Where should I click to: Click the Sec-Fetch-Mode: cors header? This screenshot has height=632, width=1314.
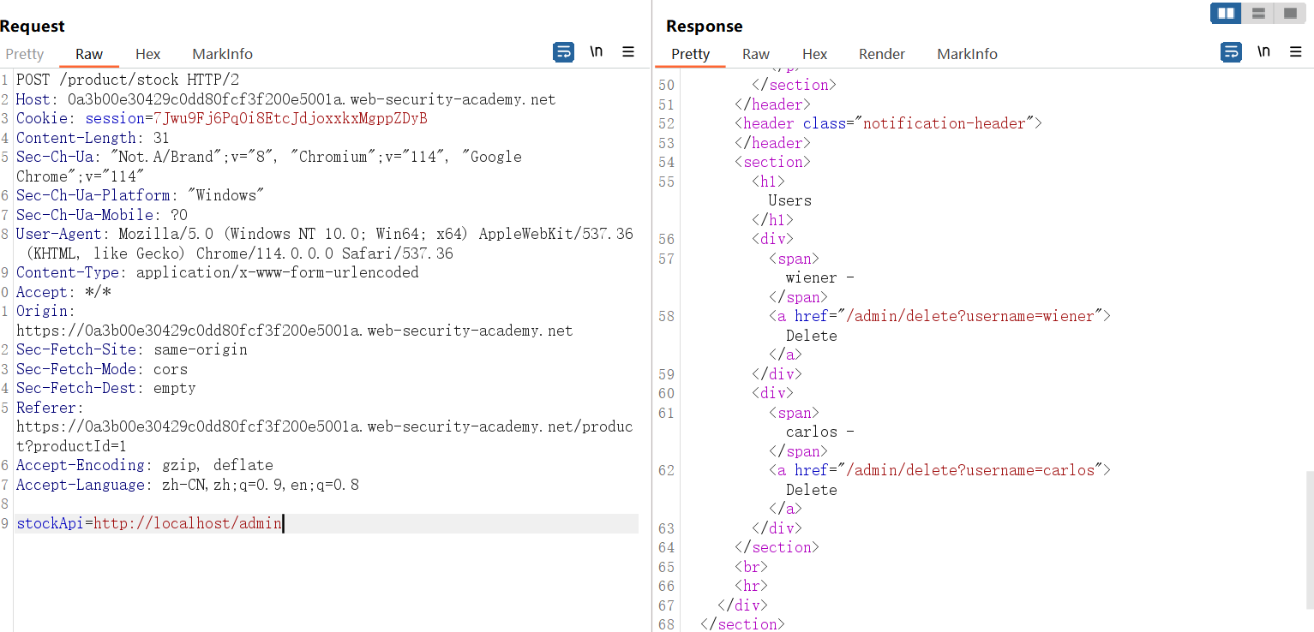pyautogui.click(x=102, y=369)
